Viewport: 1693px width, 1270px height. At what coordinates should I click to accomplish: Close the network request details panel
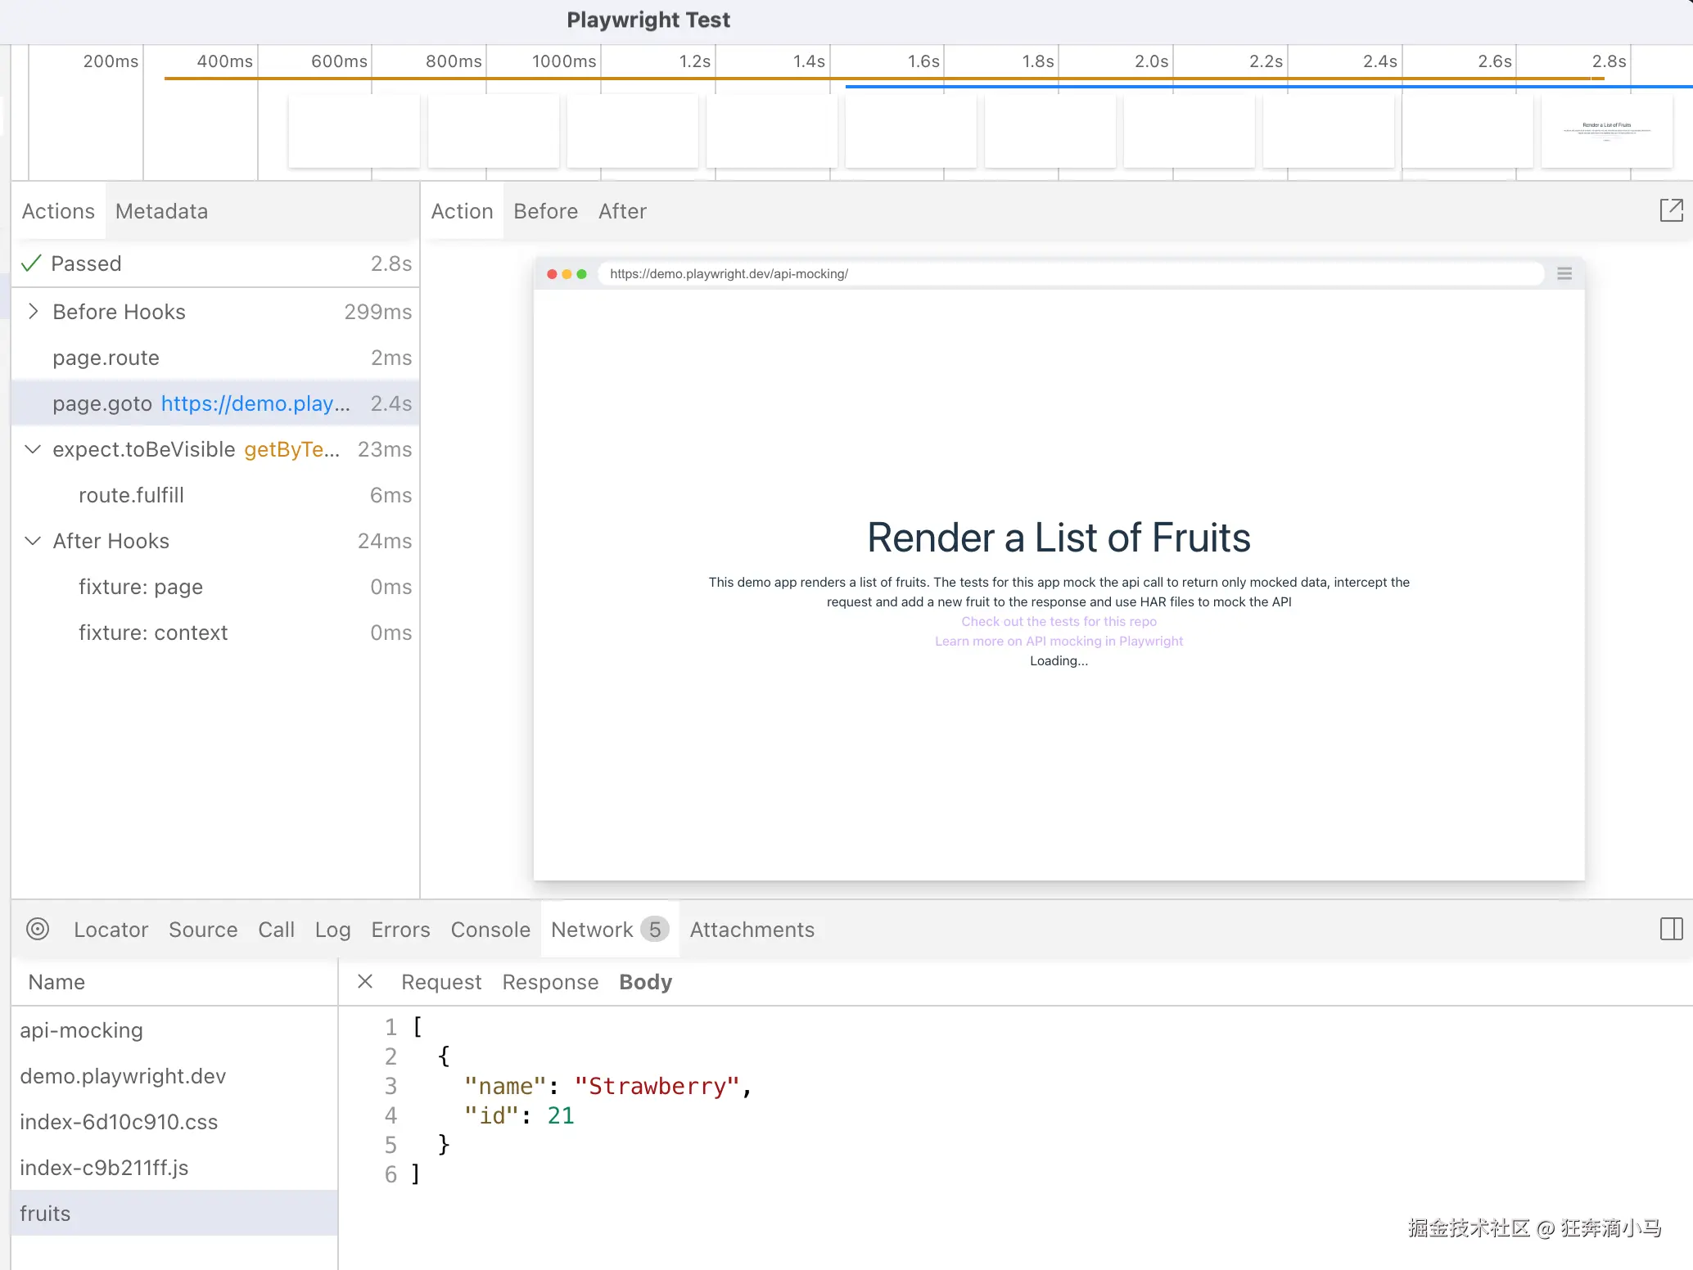[365, 981]
